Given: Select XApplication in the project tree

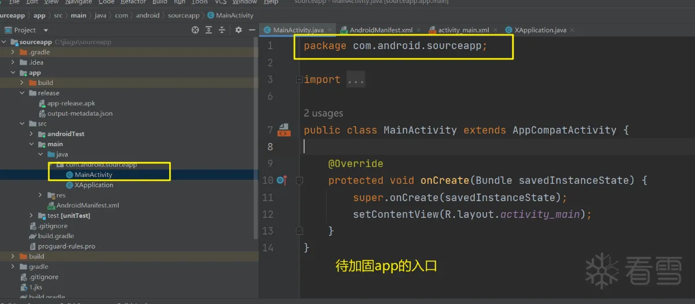Looking at the screenshot, I should click(x=94, y=185).
